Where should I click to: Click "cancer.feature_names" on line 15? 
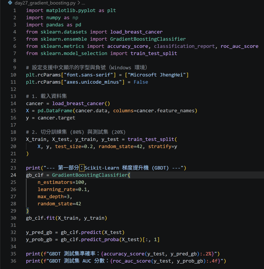(166, 111)
